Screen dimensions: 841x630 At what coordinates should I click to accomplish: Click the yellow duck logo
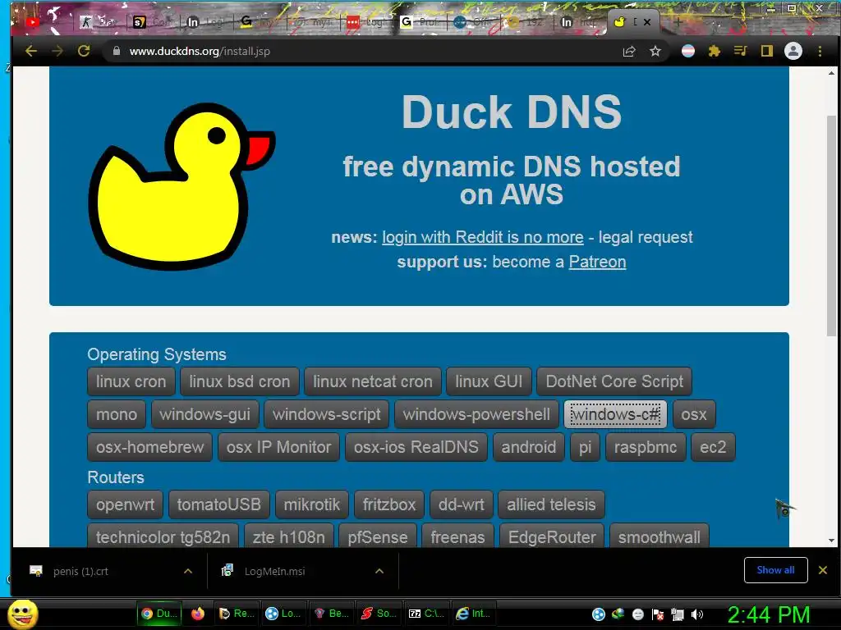[x=182, y=186]
